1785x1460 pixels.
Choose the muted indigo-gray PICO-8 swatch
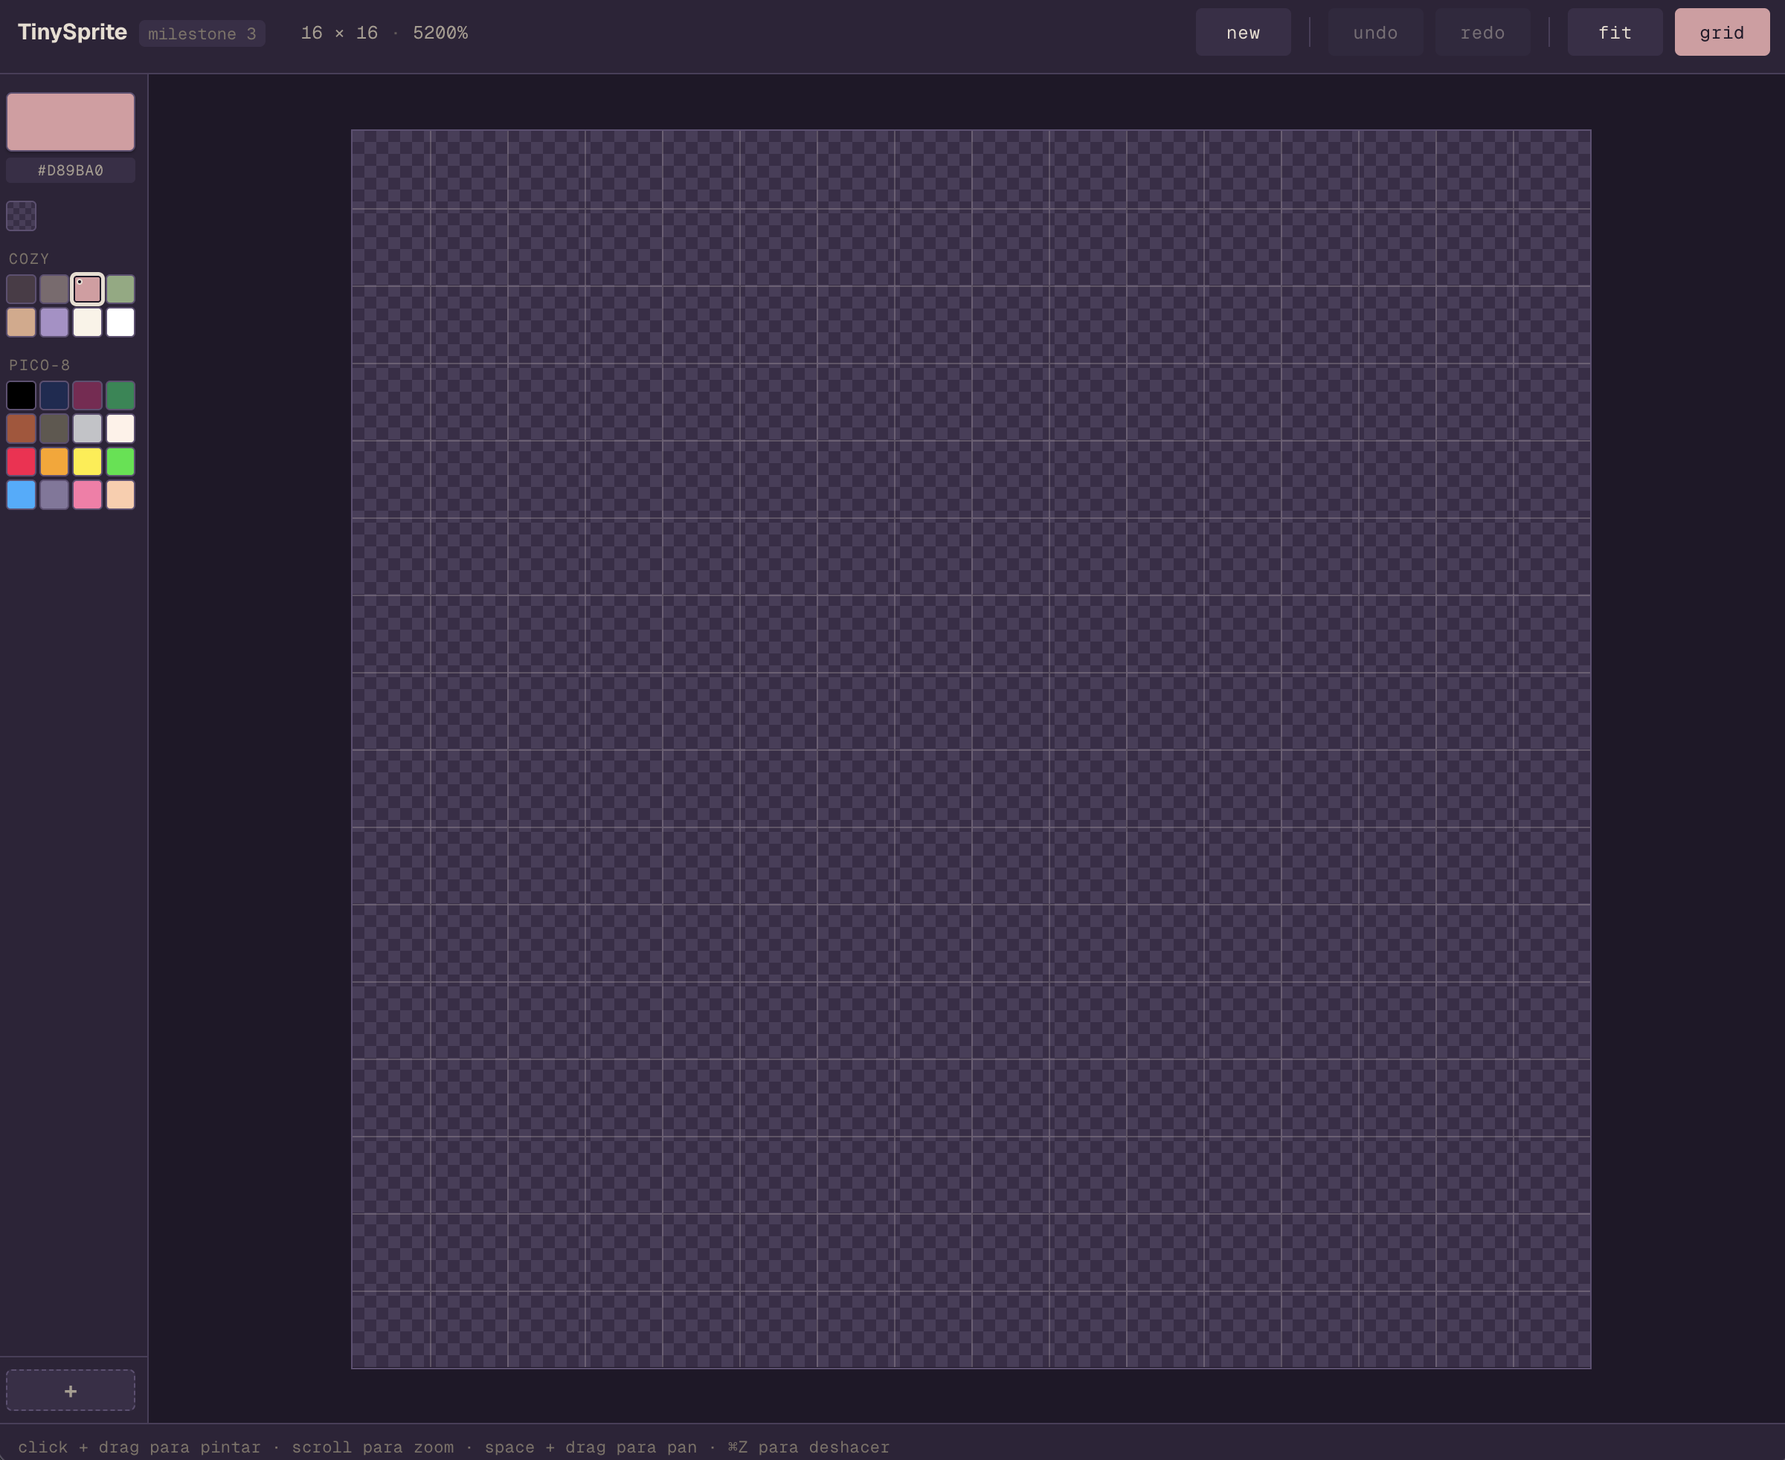point(54,494)
